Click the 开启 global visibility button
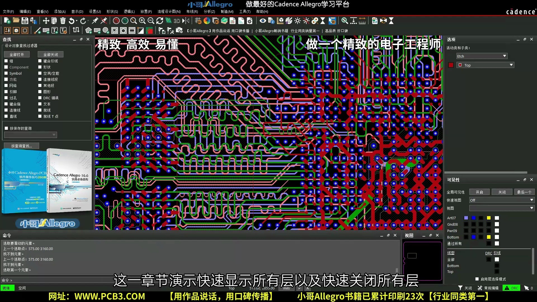The image size is (537, 302). coord(479,192)
